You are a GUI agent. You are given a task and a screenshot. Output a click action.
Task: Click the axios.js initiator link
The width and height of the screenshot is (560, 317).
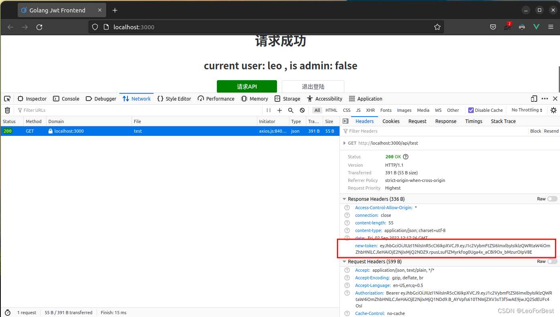pos(273,131)
